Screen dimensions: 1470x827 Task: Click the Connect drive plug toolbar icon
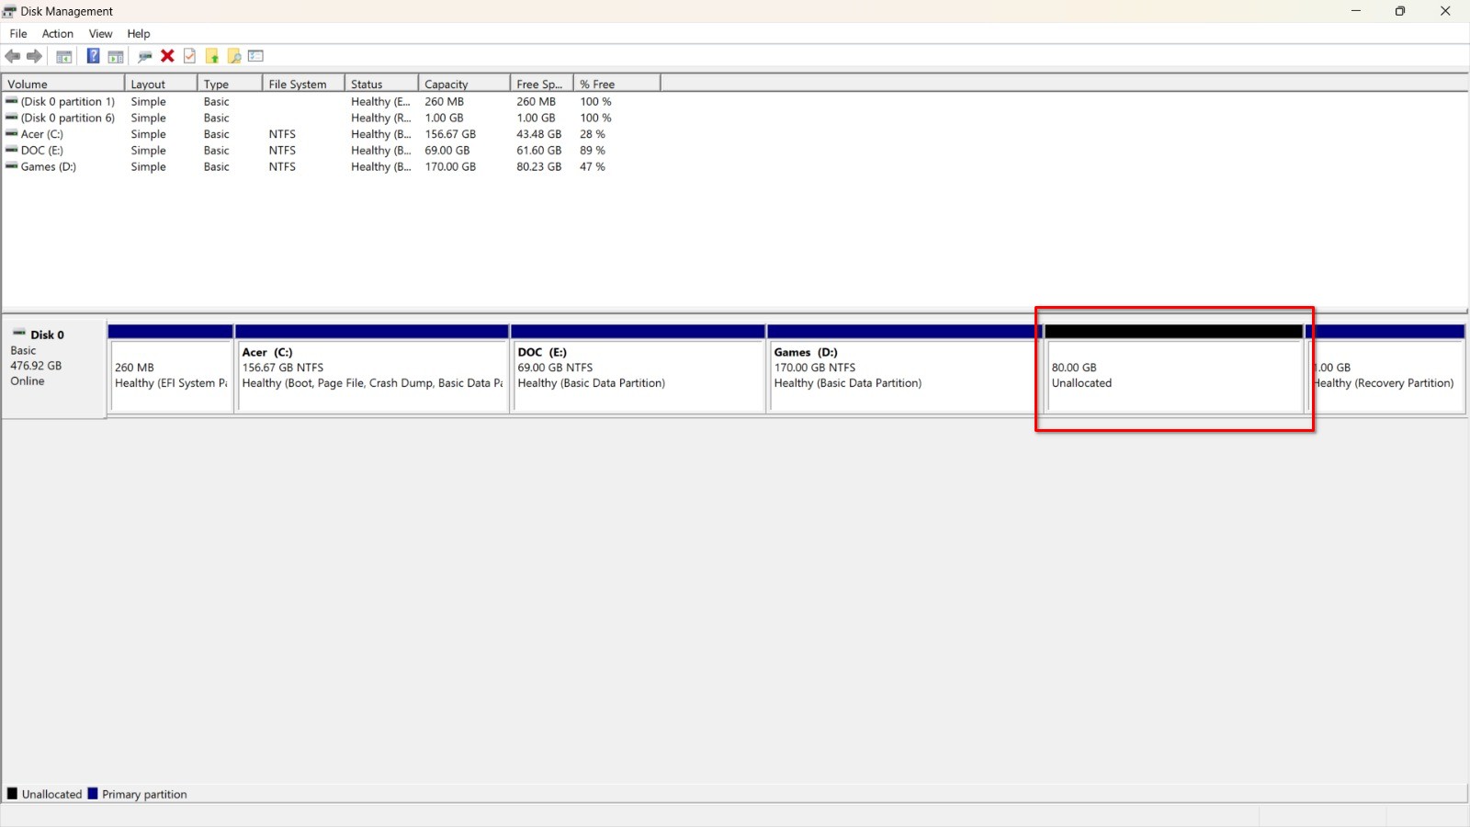(144, 57)
